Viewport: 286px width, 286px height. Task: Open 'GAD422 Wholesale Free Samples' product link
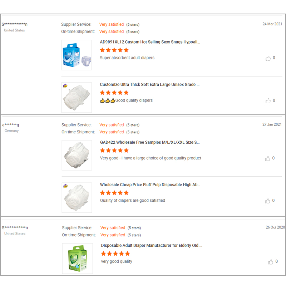149,142
